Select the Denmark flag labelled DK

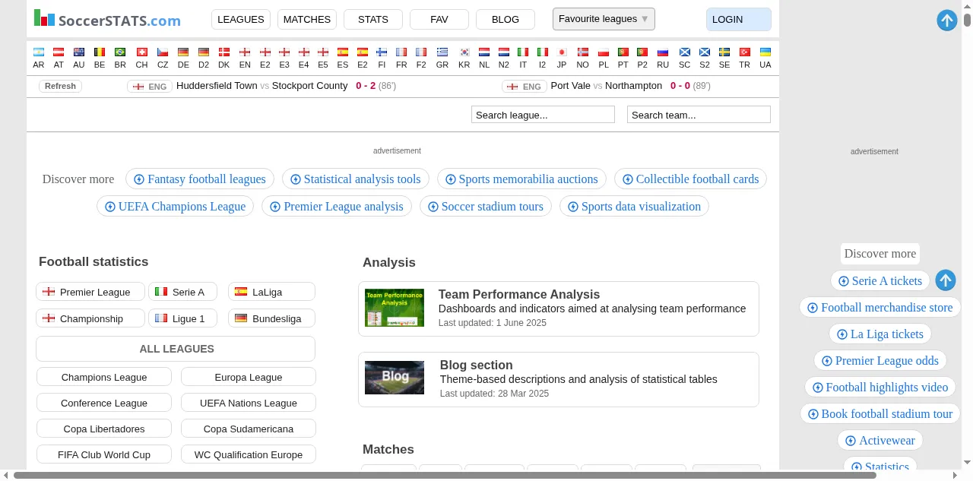(x=224, y=52)
